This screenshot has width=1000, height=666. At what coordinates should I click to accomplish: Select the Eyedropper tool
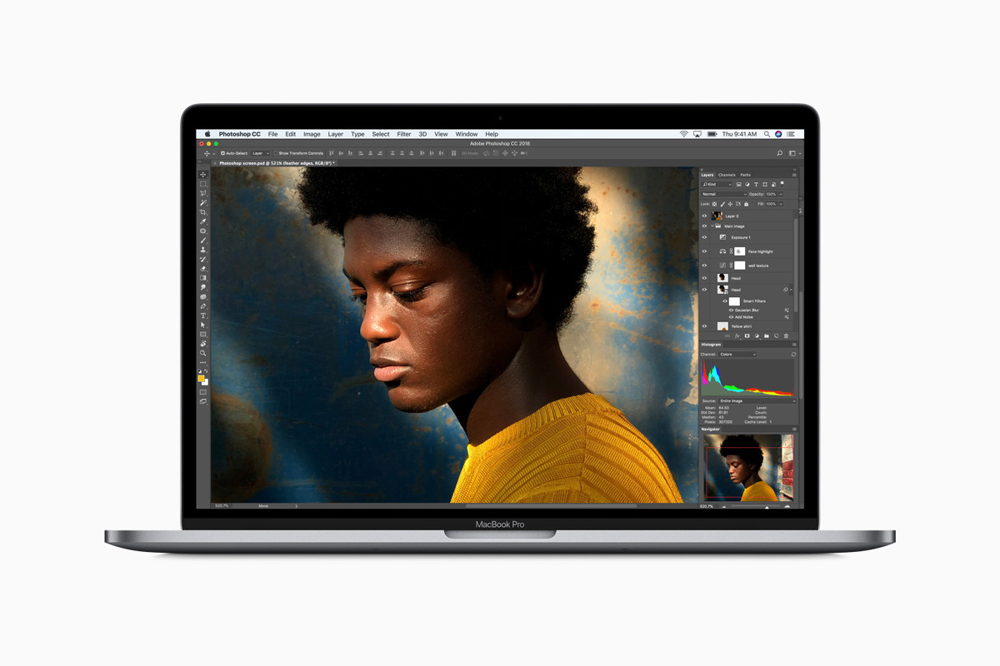tap(203, 221)
